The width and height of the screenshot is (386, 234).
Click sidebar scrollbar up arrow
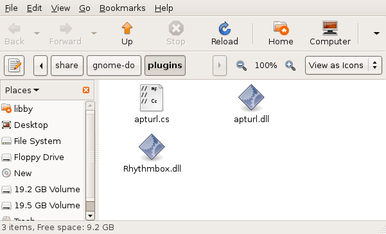[90, 105]
